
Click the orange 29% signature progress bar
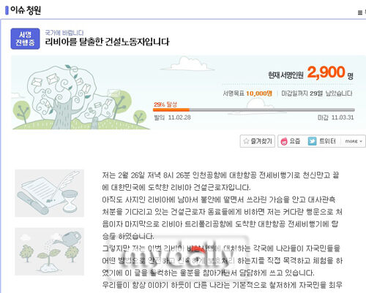coord(171,110)
